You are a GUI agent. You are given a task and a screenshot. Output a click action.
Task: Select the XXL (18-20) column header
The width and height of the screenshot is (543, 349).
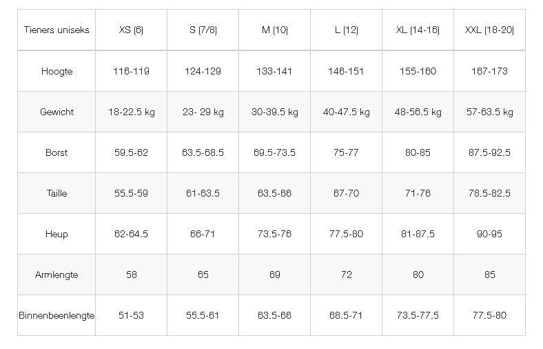(490, 30)
